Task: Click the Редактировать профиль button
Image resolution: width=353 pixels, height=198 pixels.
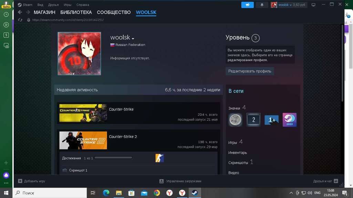Action: [250, 71]
